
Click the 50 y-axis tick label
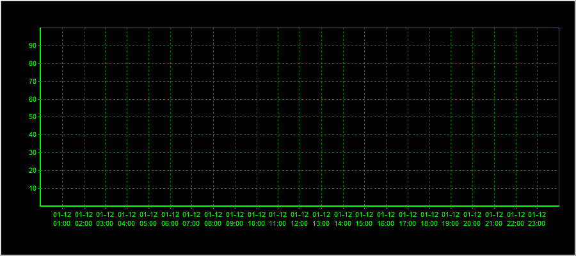[32, 117]
